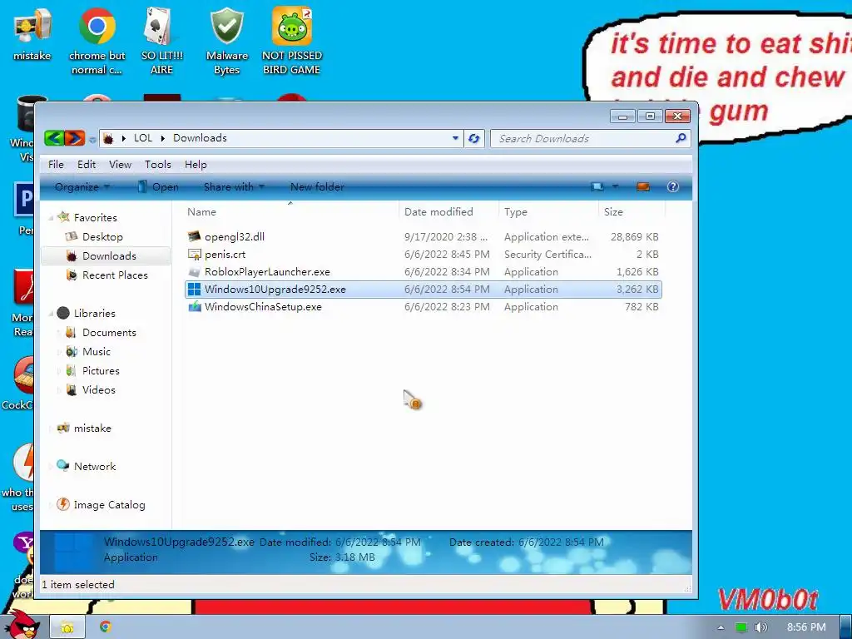Open the Videos library
The height and width of the screenshot is (639, 852).
[98, 390]
